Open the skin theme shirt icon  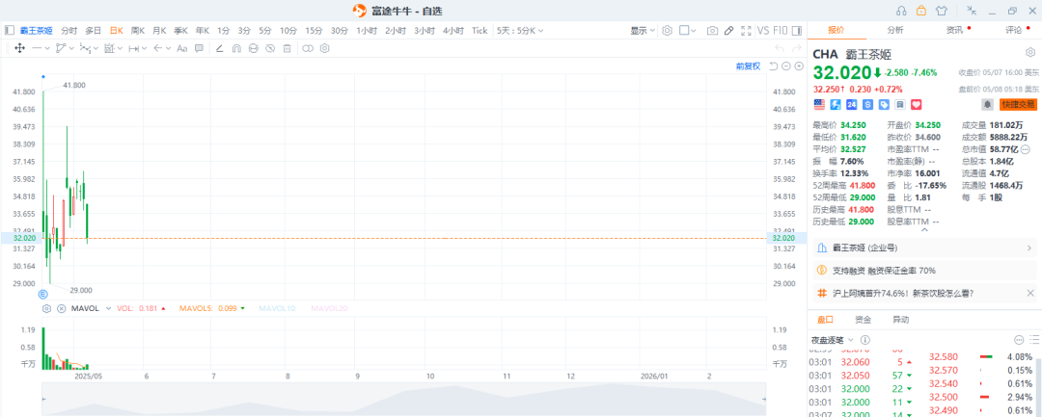(x=941, y=10)
